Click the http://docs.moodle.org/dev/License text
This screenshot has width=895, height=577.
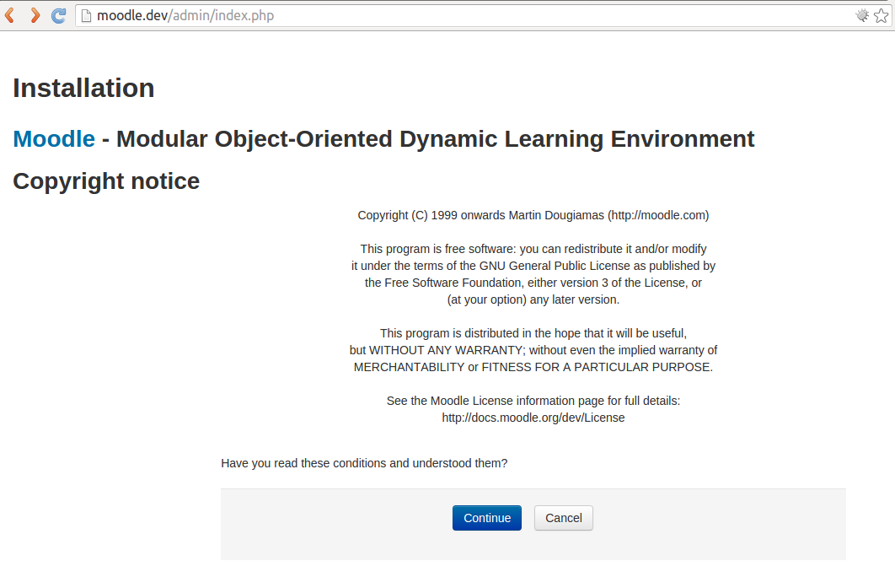coord(533,418)
